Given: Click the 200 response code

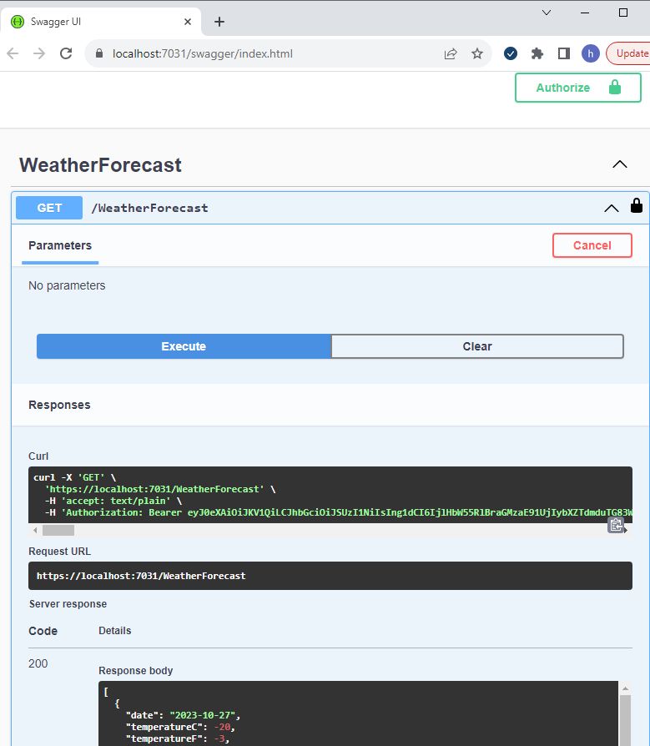Looking at the screenshot, I should coord(38,663).
